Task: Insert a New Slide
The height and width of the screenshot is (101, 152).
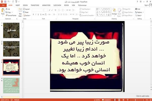Action: 20,13
